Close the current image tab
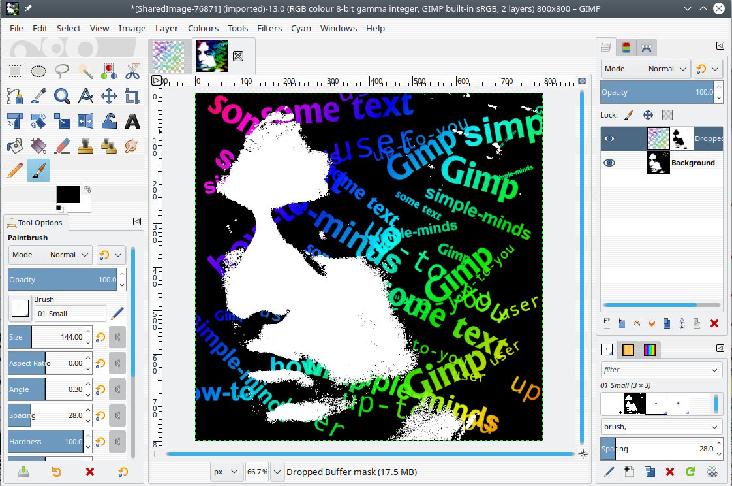The image size is (732, 486). tap(238, 56)
